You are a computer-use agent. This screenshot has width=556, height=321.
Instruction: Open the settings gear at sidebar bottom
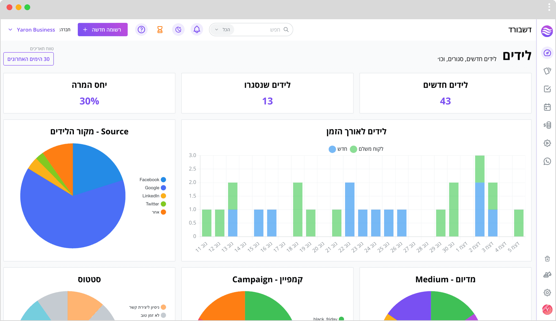[547, 292]
